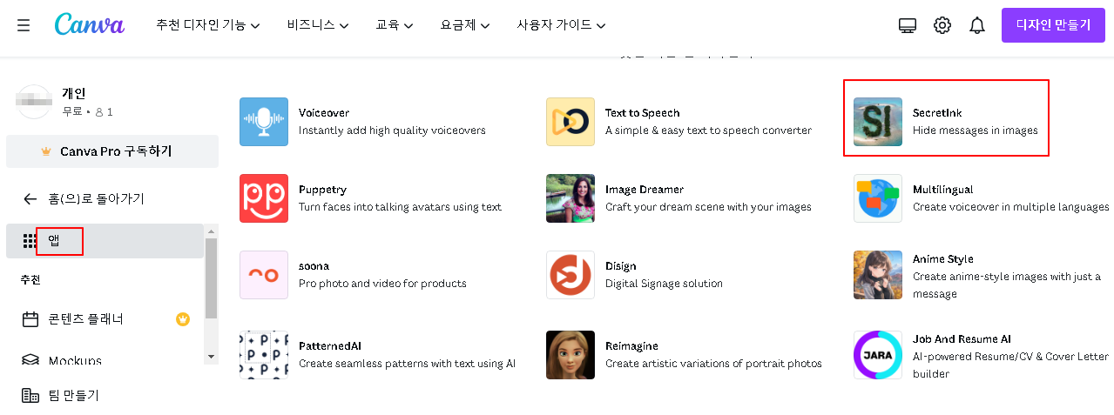Click the 디자인 만들기 button
The width and height of the screenshot is (1114, 415).
[x=1053, y=25]
